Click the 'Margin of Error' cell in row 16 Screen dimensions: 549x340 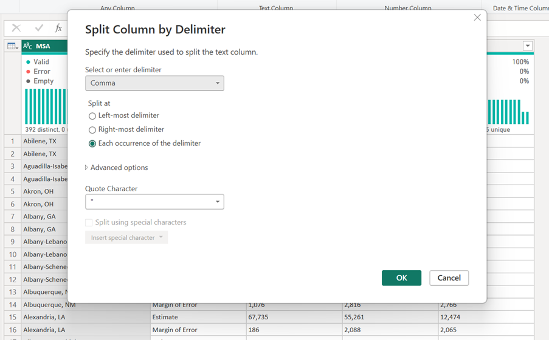(198, 330)
